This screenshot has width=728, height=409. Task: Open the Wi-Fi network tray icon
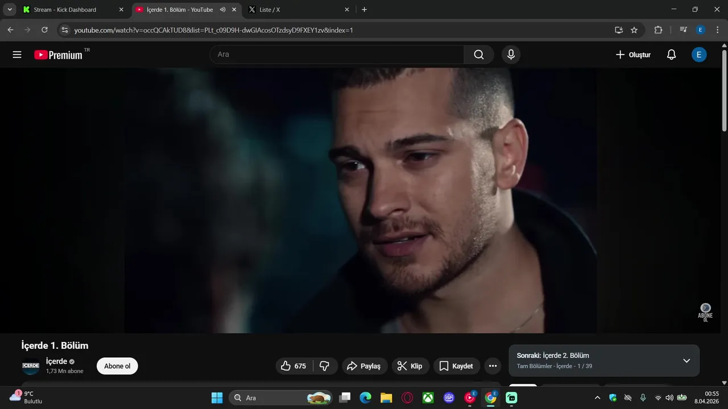point(658,398)
